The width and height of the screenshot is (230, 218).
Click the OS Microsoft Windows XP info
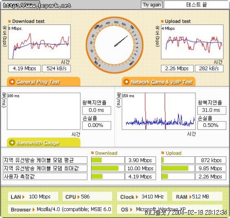pyautogui.click(x=170, y=209)
